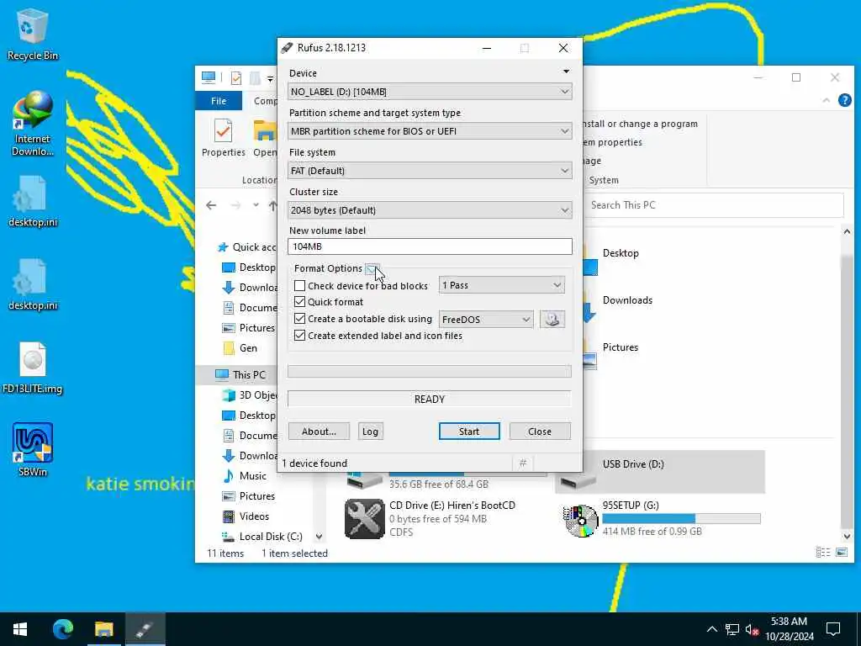The width and height of the screenshot is (861, 646).
Task: Click the System properties link in Explorer ribbon
Action: [x=612, y=142]
